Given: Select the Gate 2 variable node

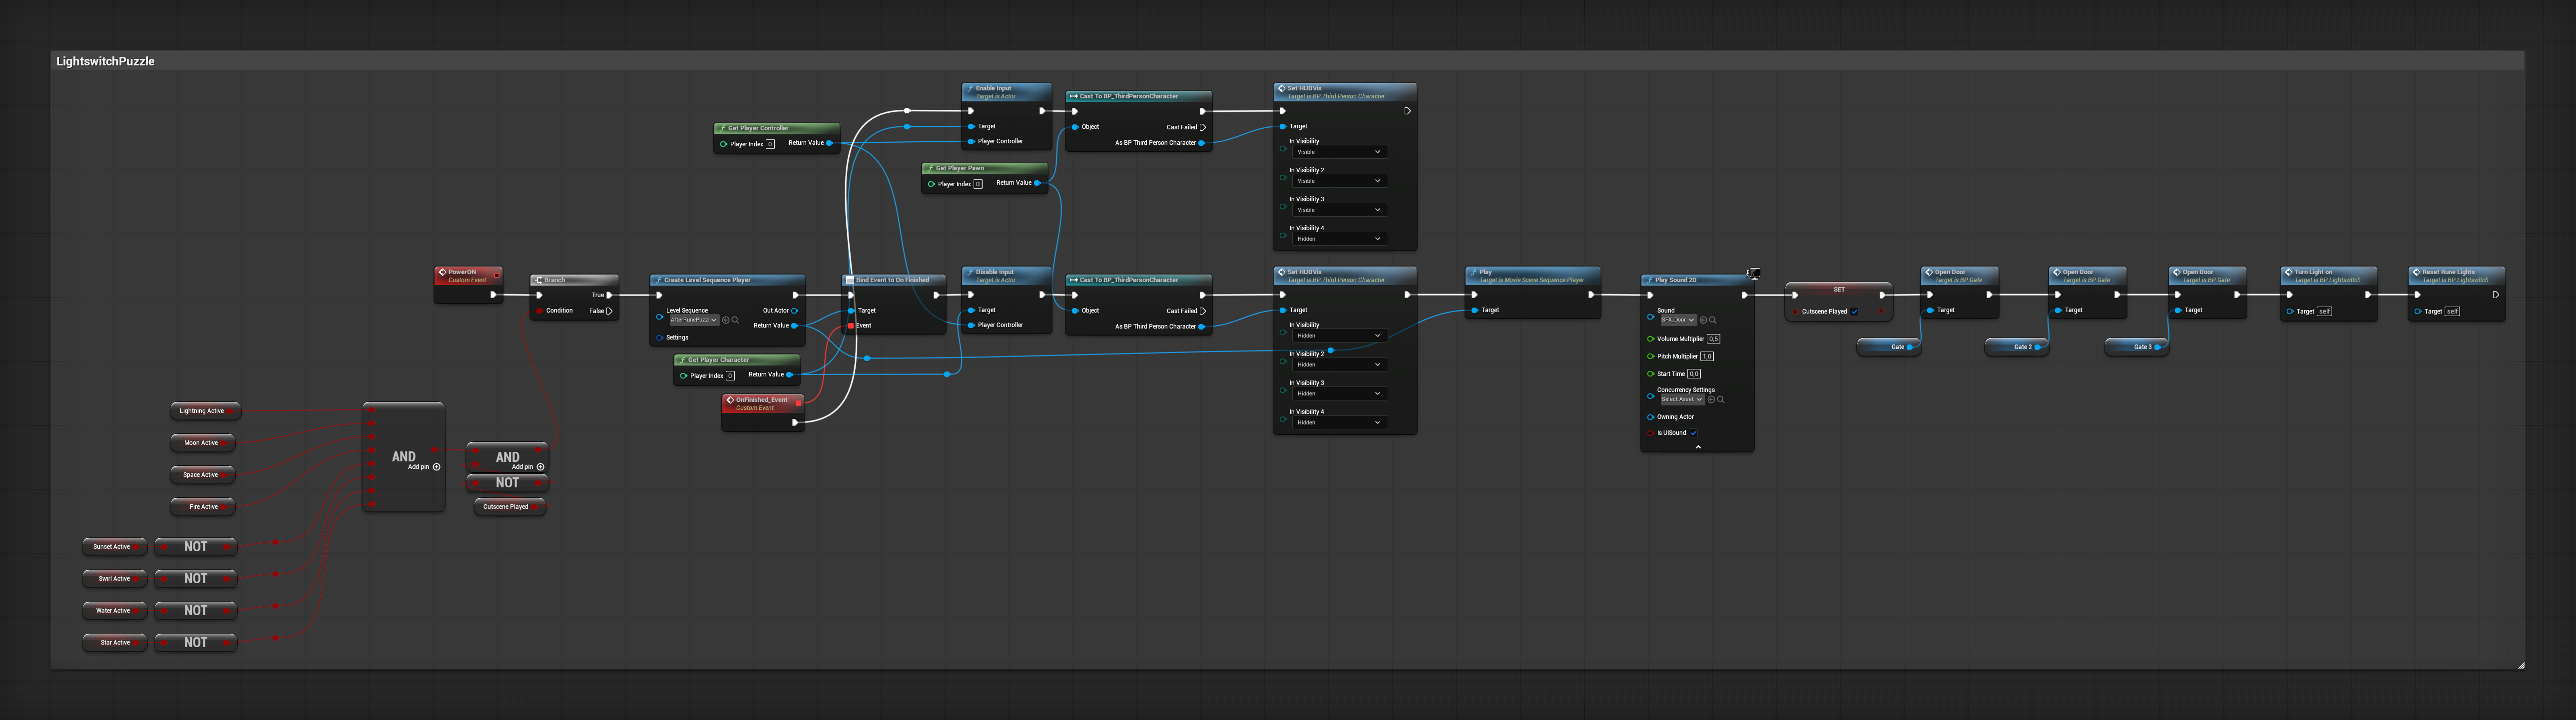Looking at the screenshot, I should pos(2016,347).
